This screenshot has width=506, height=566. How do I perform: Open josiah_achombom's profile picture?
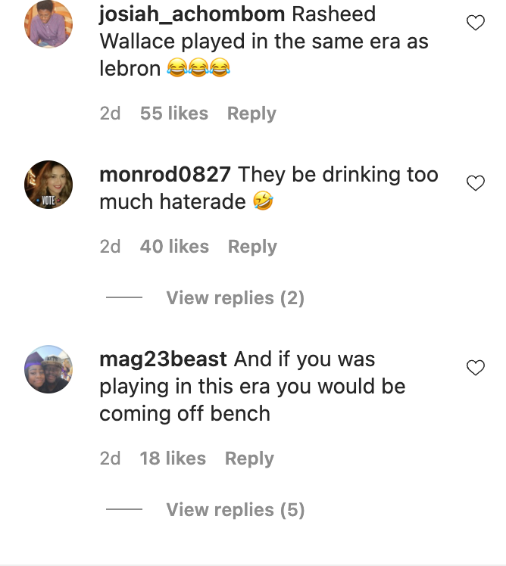pos(48,23)
